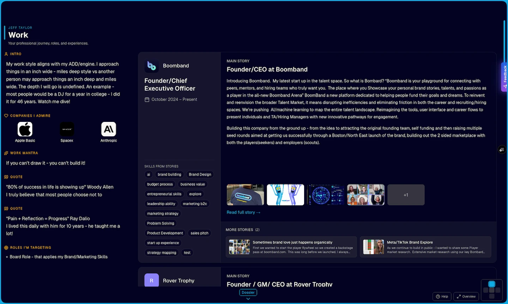This screenshot has width=508, height=304.
Task: Open the Boomband t-shirt photo thumbnail
Action: pyautogui.click(x=245, y=195)
